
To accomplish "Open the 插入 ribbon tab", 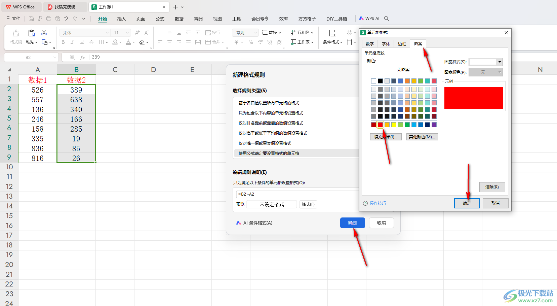I will coord(121,19).
